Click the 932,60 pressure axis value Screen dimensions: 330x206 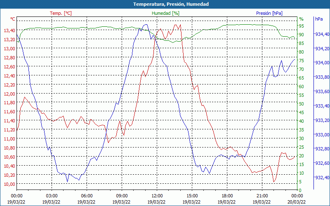(322, 163)
